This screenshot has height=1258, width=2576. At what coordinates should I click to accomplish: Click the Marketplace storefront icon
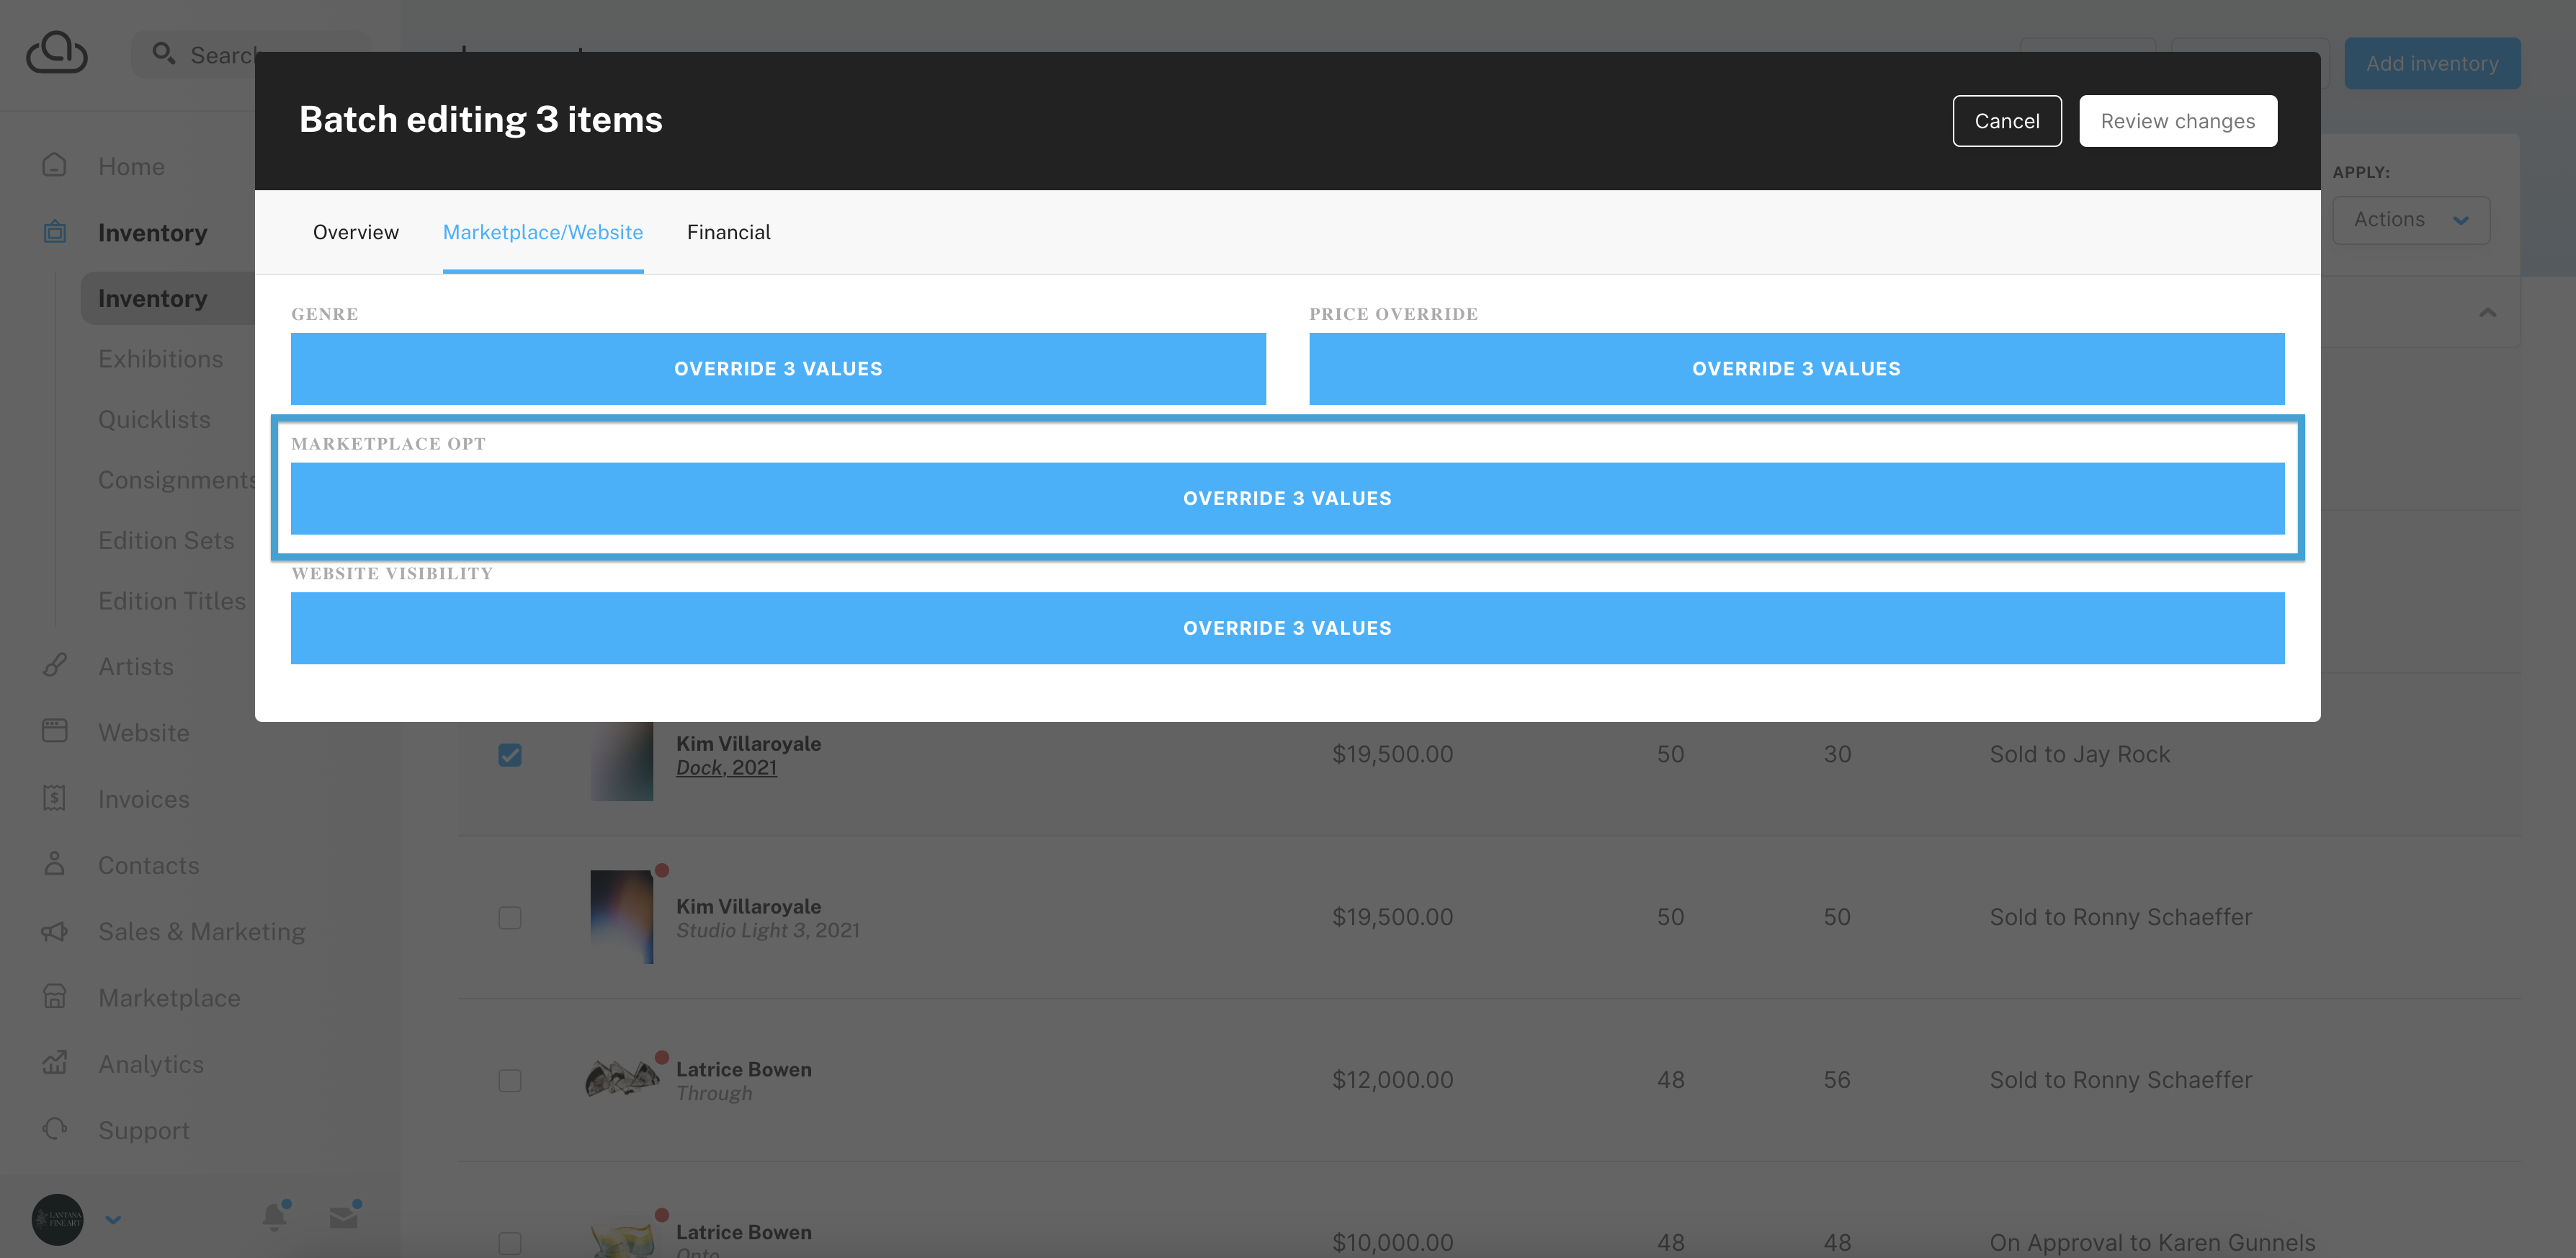click(x=54, y=997)
